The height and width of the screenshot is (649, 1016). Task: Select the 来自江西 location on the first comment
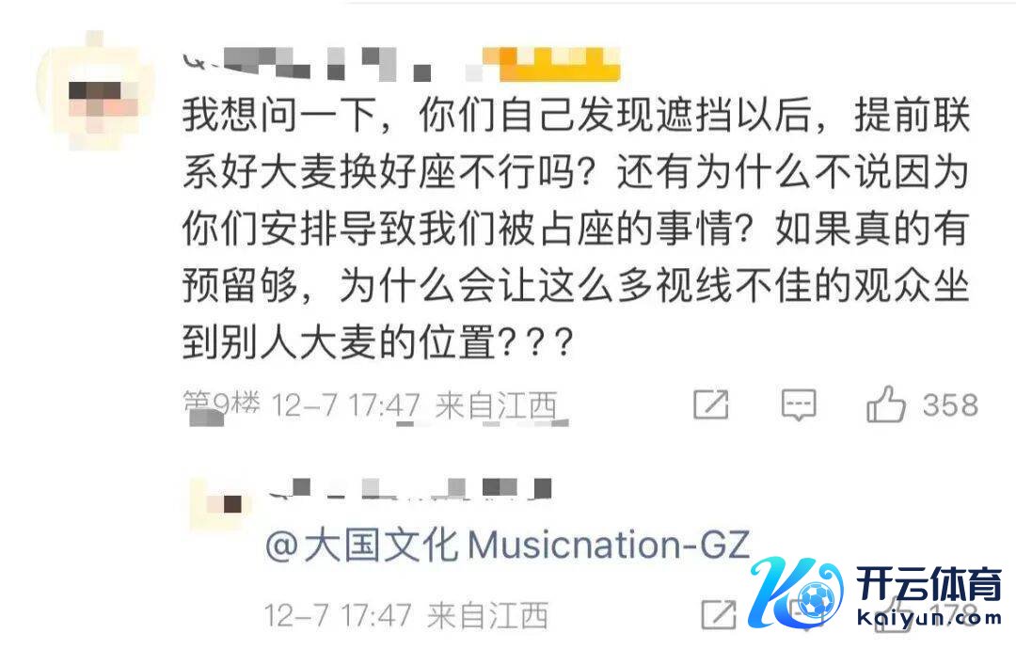(x=496, y=406)
